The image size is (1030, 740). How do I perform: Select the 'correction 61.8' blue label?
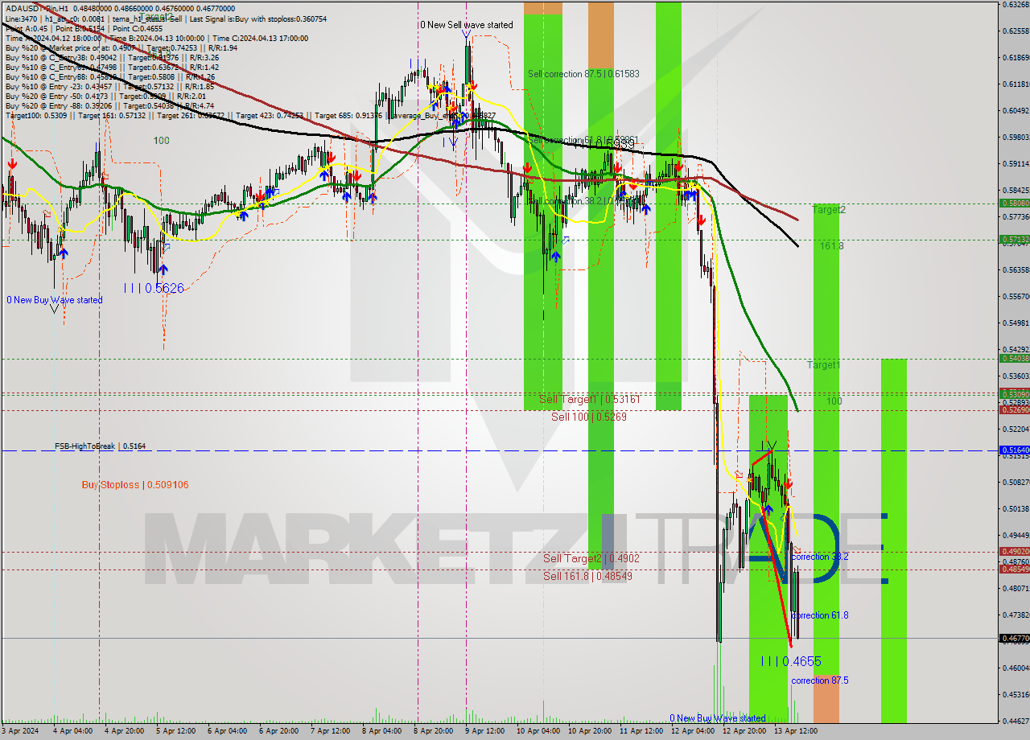[x=819, y=615]
